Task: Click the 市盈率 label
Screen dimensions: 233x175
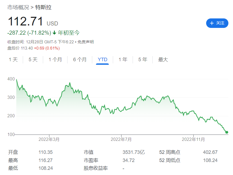Action: click(x=91, y=160)
